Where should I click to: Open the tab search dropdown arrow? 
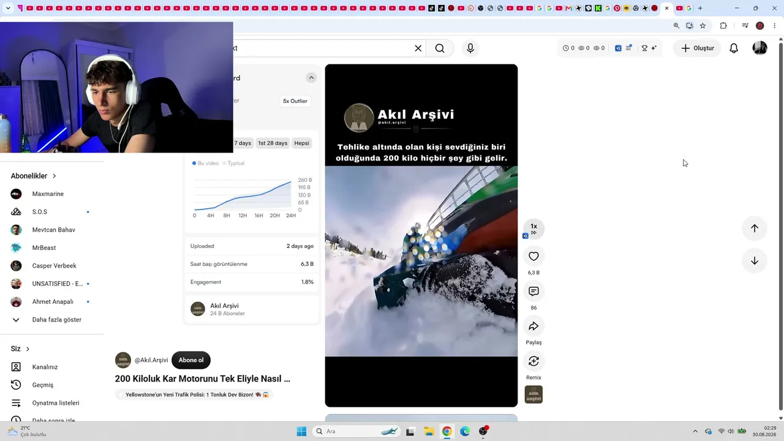[8, 8]
